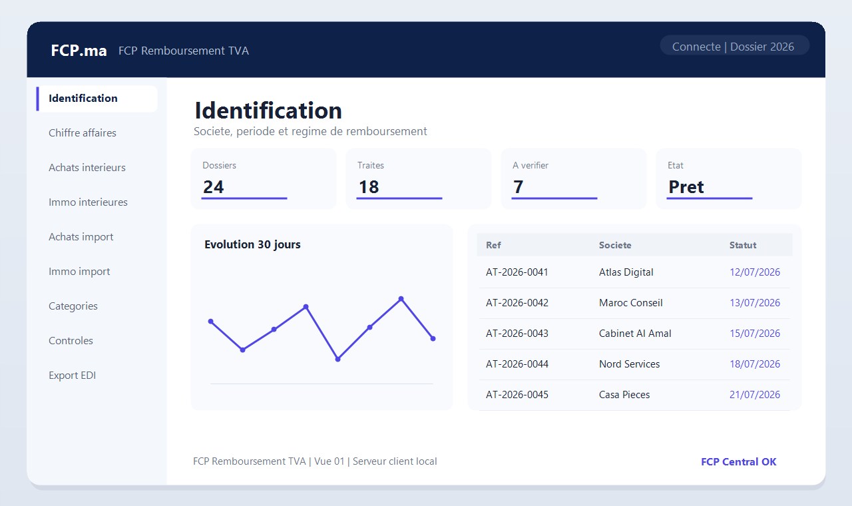Viewport: 852px width, 506px height.
Task: Select the A verifier 7 card
Action: 574,179
